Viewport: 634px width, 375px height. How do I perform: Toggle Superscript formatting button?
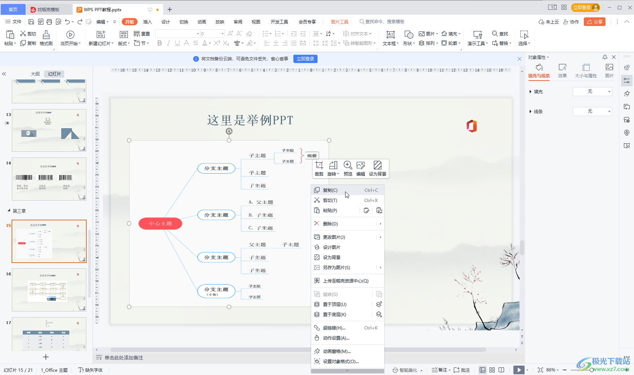click(x=217, y=43)
